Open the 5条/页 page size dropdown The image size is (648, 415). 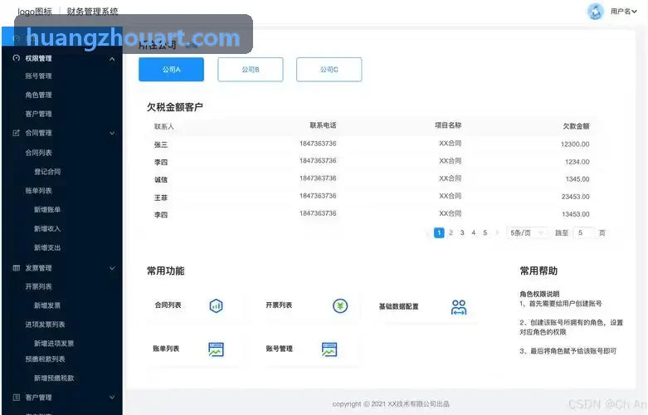tap(527, 232)
